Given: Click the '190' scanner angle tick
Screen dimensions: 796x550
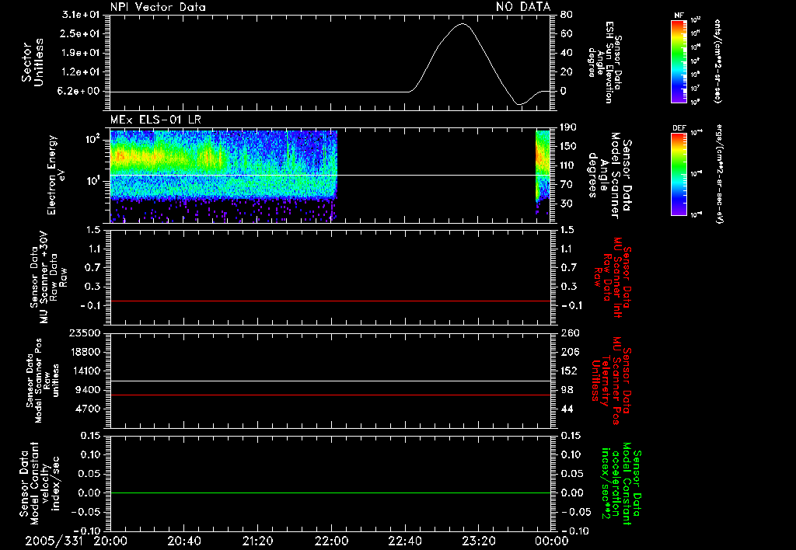Looking at the screenshot, I should point(568,127).
